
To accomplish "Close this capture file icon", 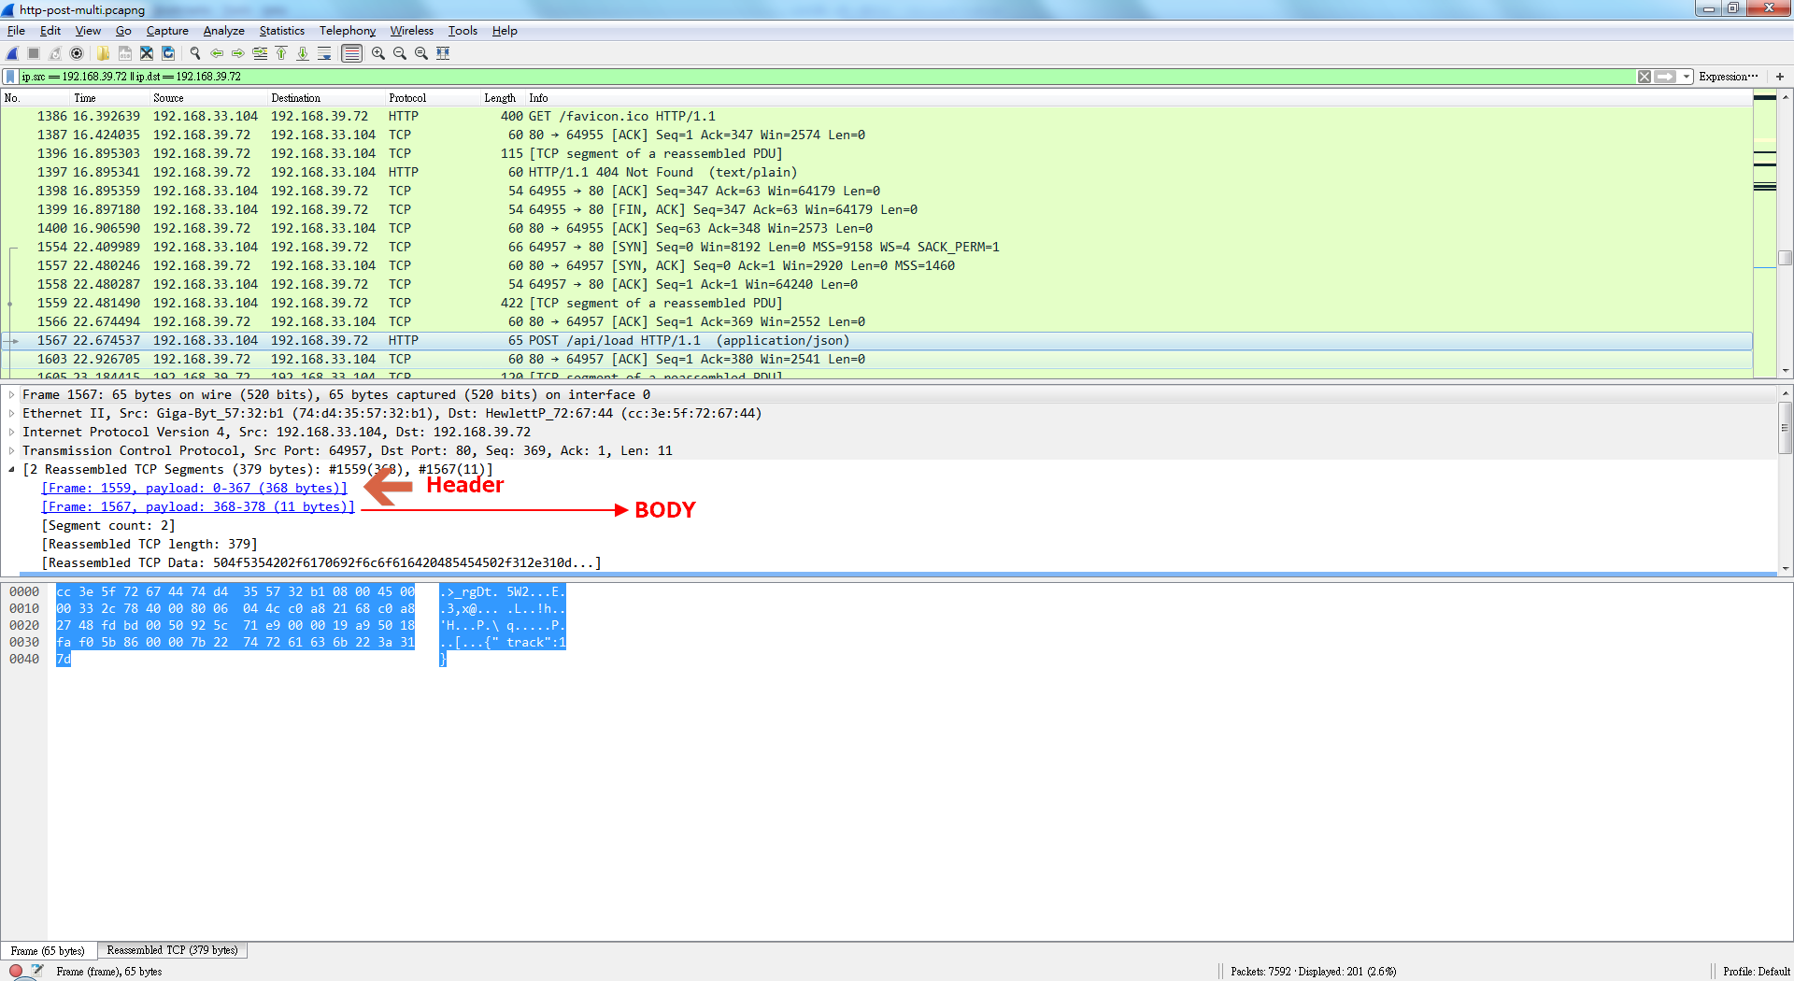I will point(147,53).
